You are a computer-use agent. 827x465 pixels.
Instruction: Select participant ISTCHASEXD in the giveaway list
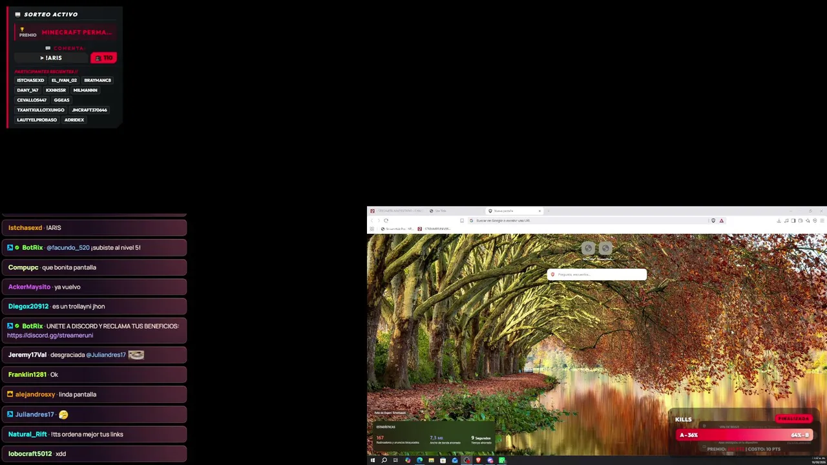(30, 80)
